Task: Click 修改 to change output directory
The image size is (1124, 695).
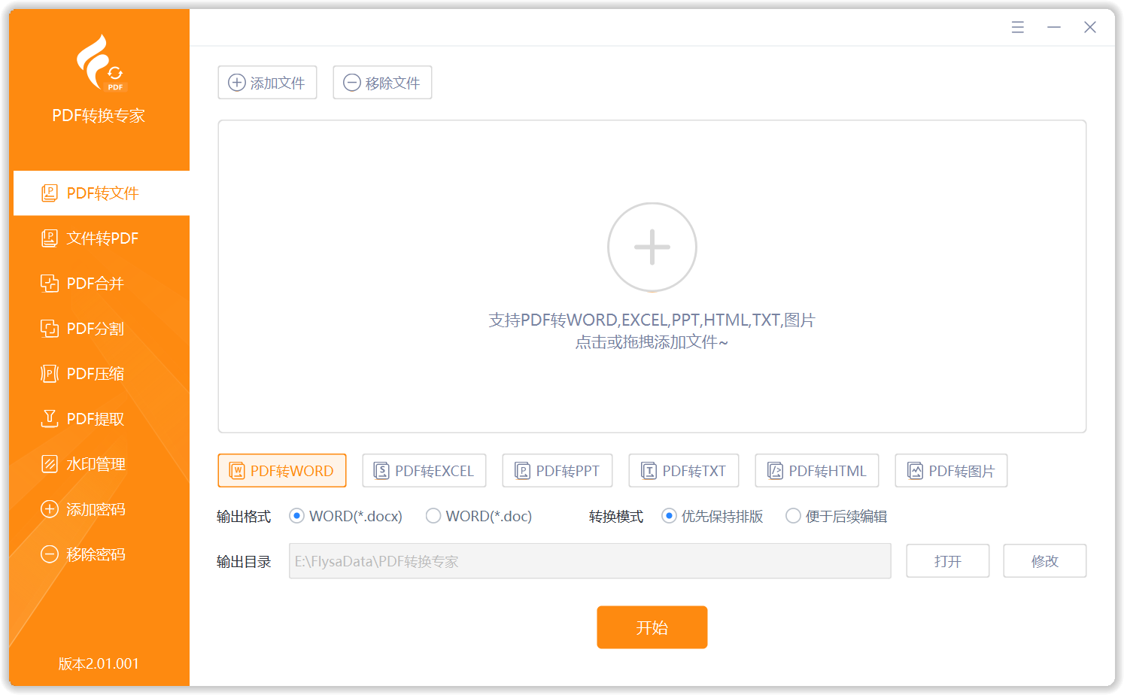Action: [x=1045, y=561]
